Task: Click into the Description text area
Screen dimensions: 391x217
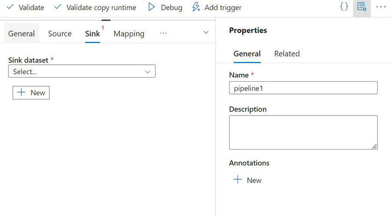Action: tap(303, 132)
